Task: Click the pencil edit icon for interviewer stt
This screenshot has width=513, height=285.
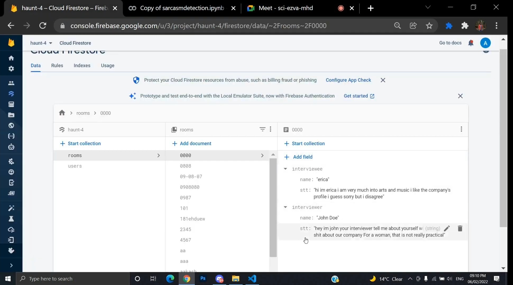Action: [x=447, y=229]
